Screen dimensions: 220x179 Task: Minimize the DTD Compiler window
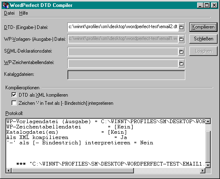pyautogui.click(x=200, y=5)
